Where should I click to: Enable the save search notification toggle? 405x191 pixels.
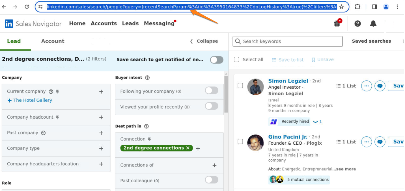pyautogui.click(x=217, y=60)
